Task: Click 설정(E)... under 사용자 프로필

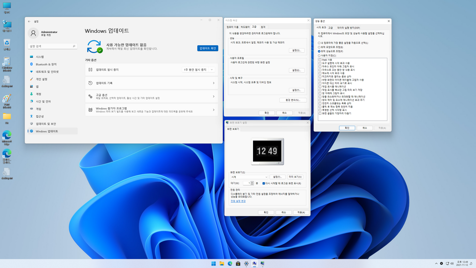Action: [296, 70]
